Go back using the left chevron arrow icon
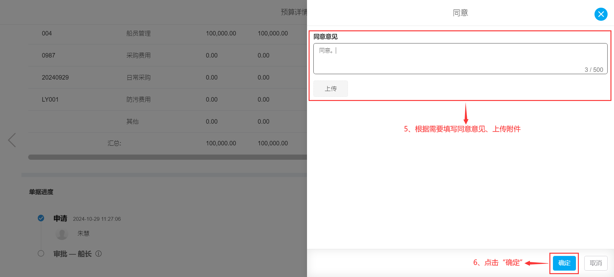The height and width of the screenshot is (277, 614). click(x=12, y=140)
